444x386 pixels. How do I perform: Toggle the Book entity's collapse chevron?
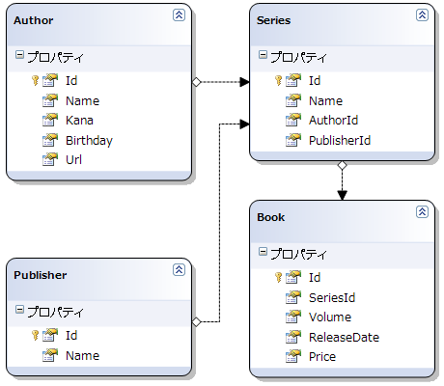422,211
